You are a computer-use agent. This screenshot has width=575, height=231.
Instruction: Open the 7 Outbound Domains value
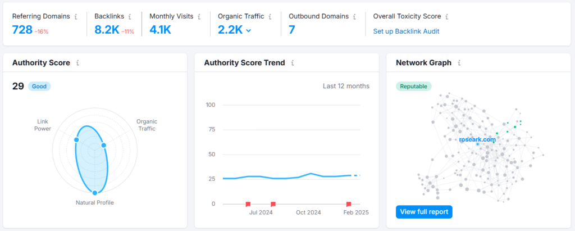(291, 30)
